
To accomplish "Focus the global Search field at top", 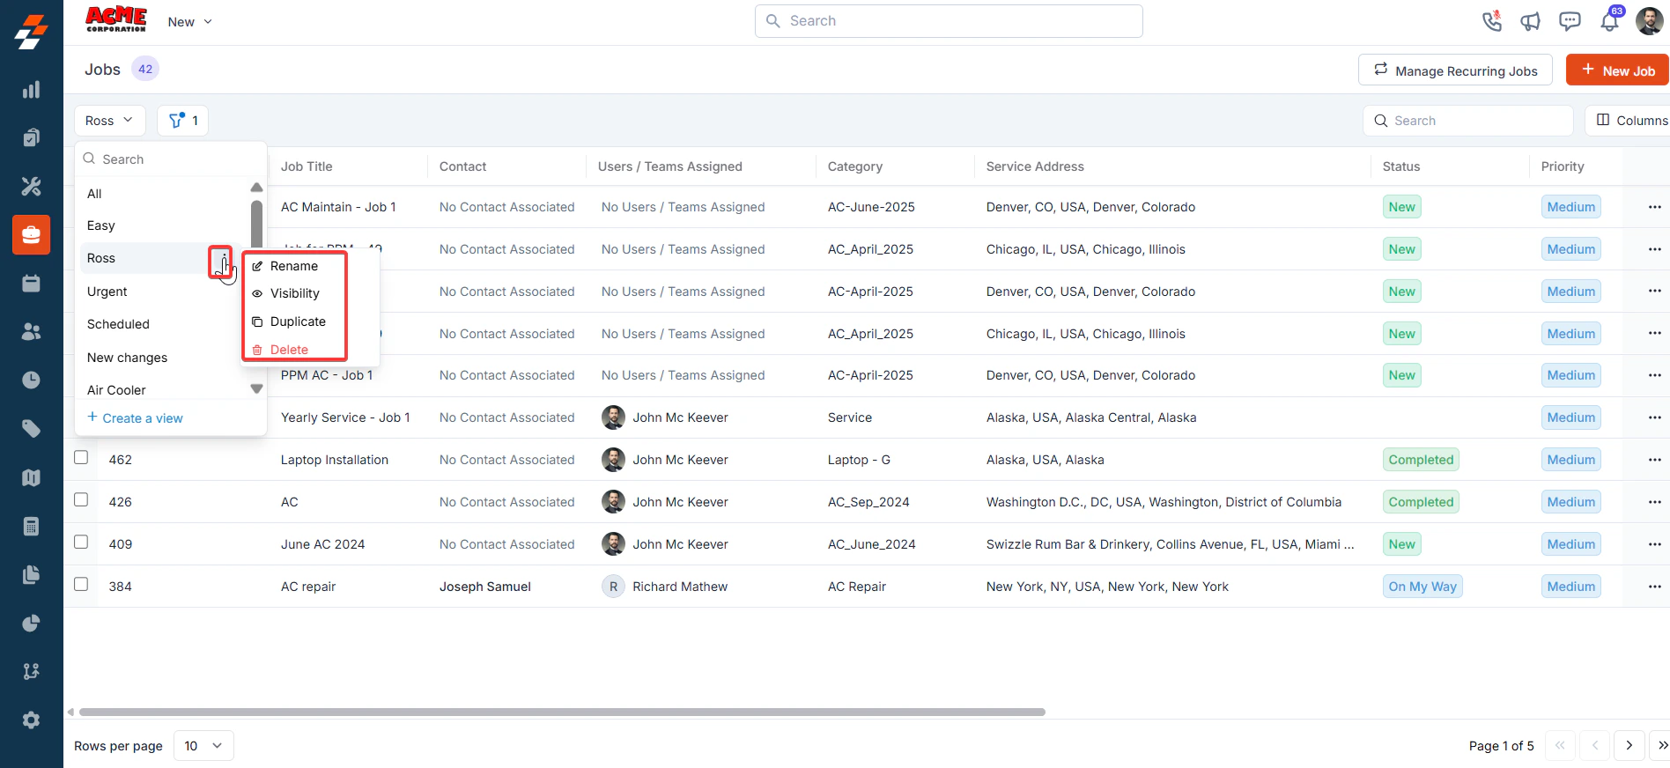I will click(949, 21).
